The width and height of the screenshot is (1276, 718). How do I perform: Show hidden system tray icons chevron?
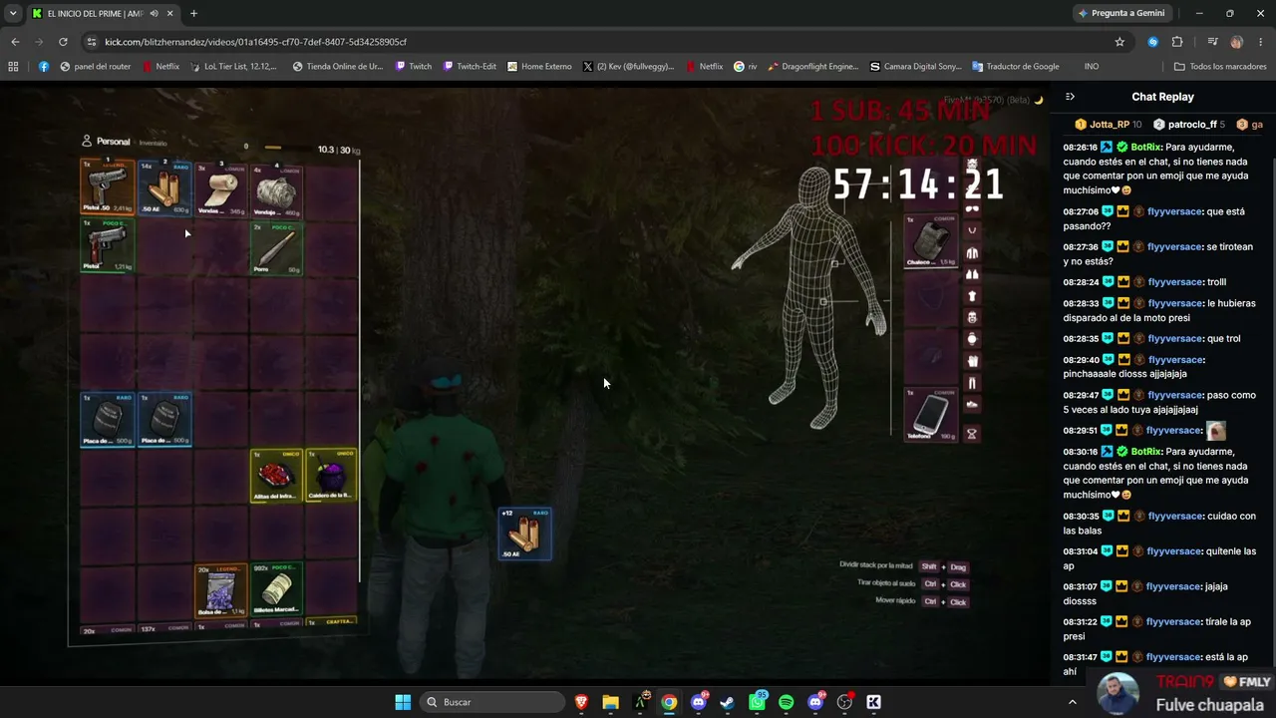(1073, 702)
